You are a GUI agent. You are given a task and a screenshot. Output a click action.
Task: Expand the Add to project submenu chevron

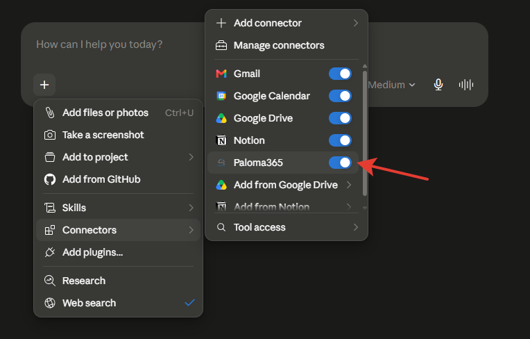coord(191,157)
